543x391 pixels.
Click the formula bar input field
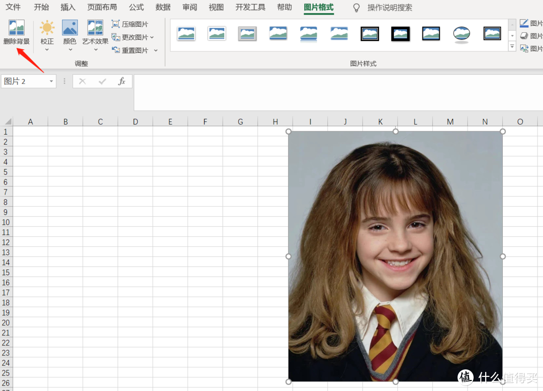tap(337, 92)
